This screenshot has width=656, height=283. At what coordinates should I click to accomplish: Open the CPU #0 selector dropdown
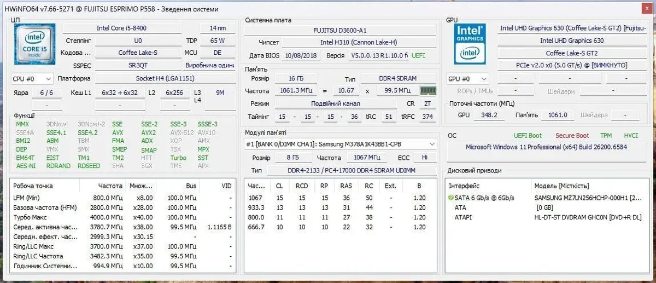click(x=33, y=79)
